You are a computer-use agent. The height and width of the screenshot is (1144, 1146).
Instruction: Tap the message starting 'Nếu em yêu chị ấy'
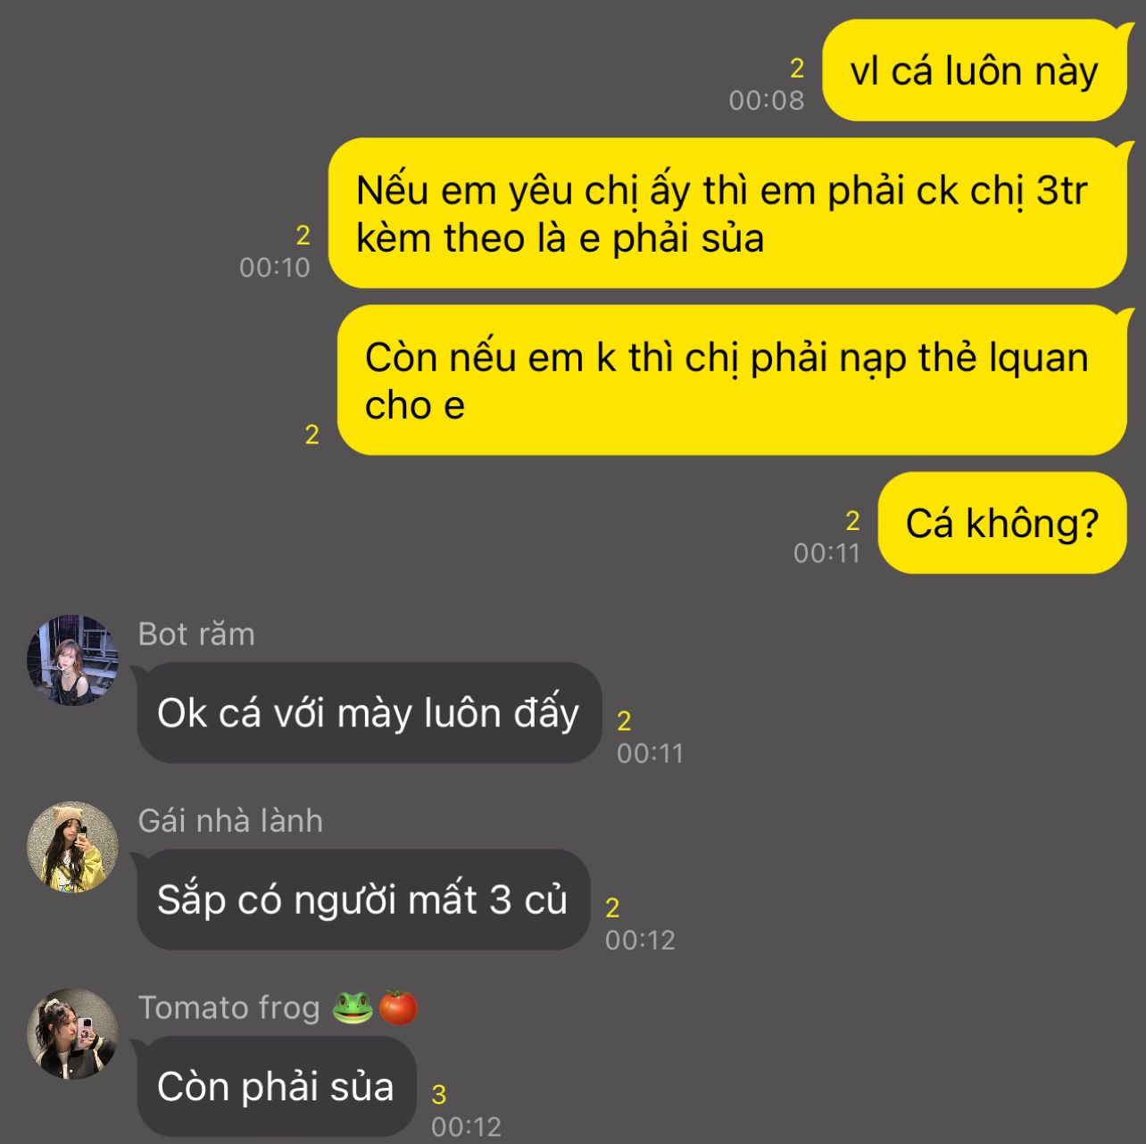728,213
